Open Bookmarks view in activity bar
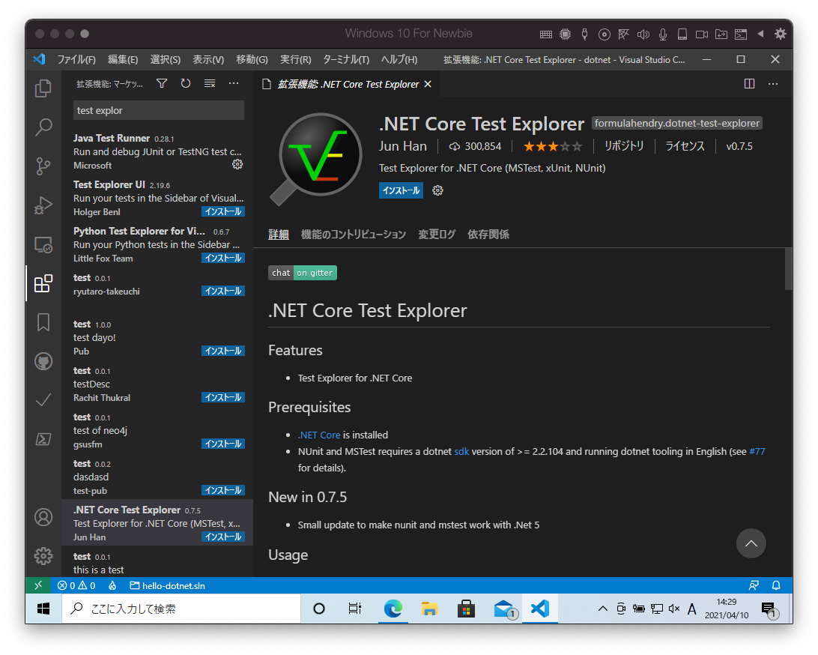The width and height of the screenshot is (818, 655). [x=43, y=322]
